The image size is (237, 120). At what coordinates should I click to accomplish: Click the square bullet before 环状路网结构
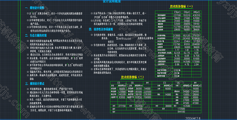[28, 89]
